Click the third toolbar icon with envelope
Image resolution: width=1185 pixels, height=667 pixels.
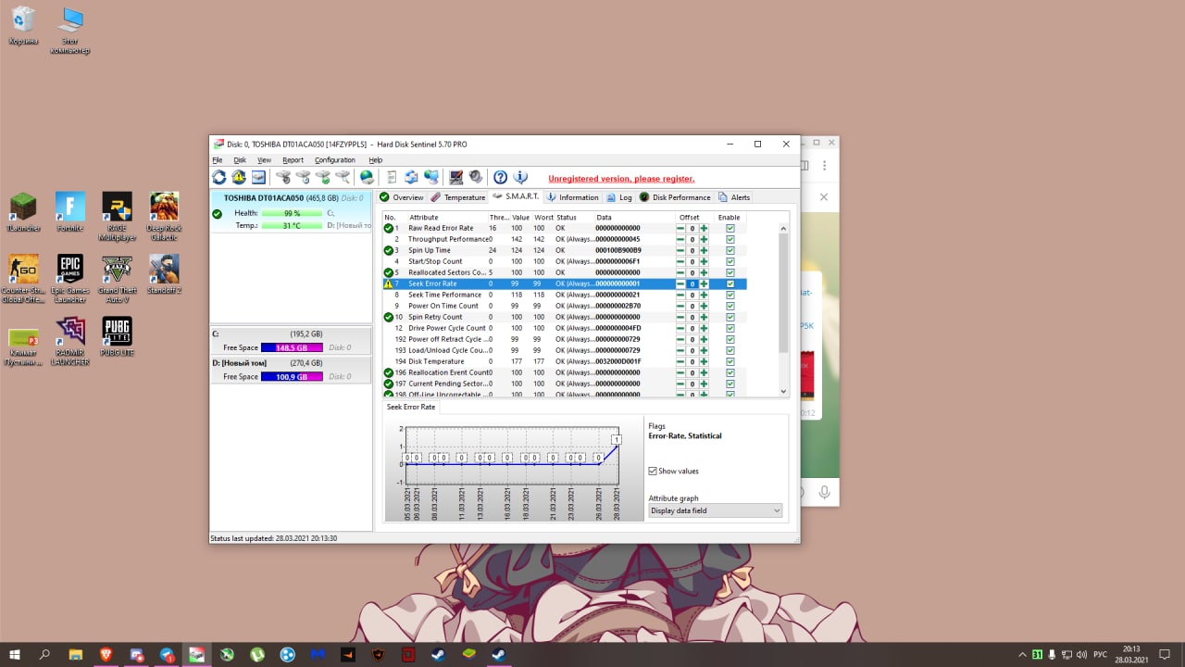click(x=258, y=177)
